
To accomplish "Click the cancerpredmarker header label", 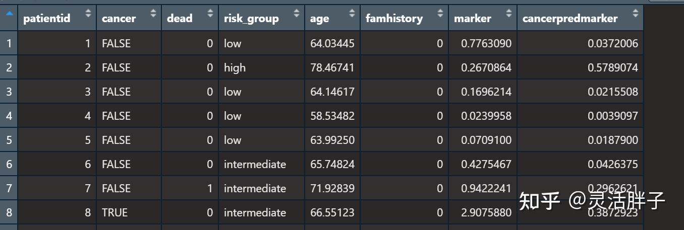I will (570, 19).
